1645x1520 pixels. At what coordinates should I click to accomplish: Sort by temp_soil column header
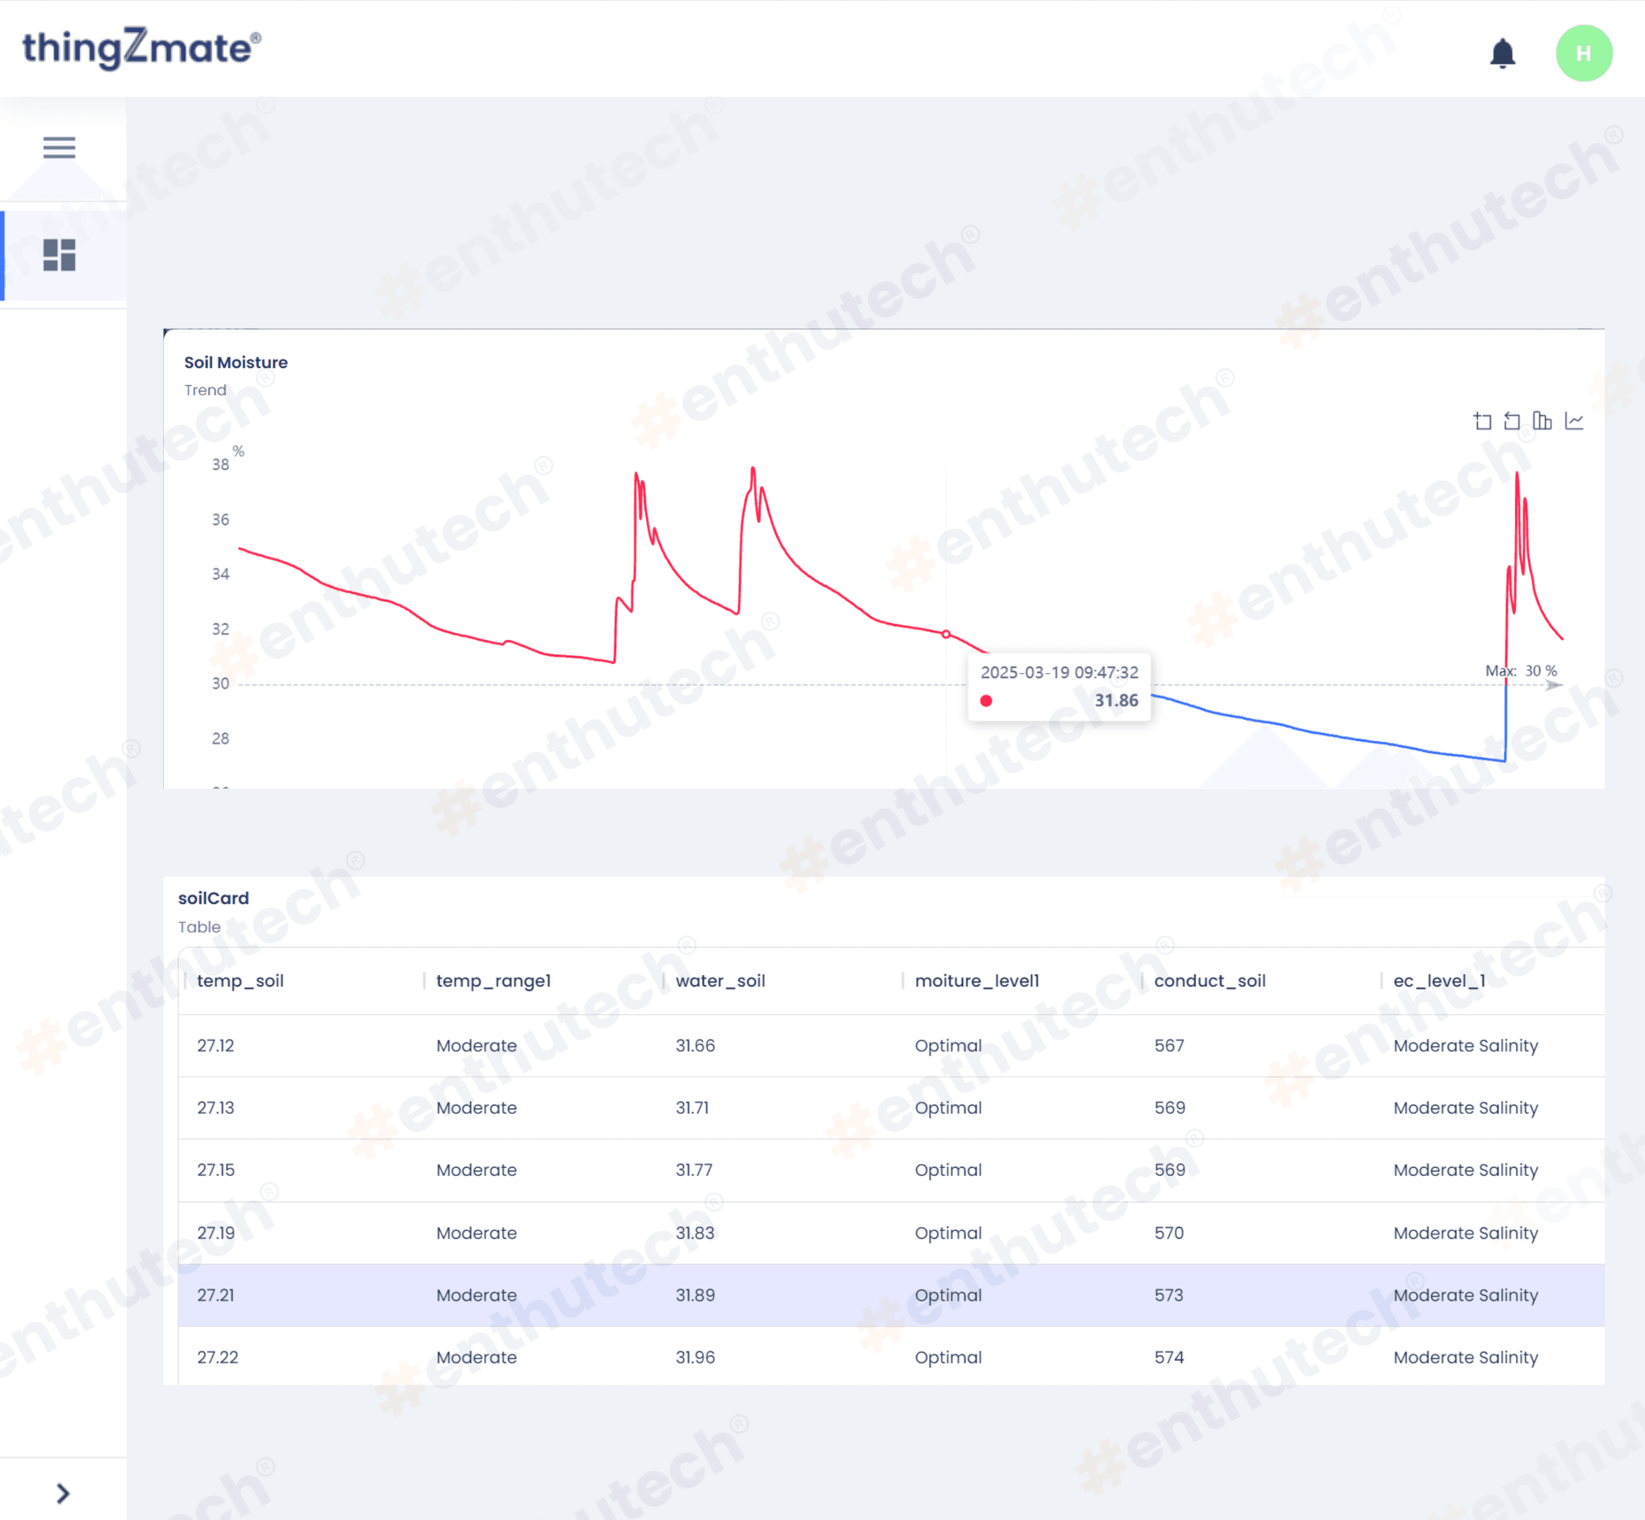coord(240,980)
